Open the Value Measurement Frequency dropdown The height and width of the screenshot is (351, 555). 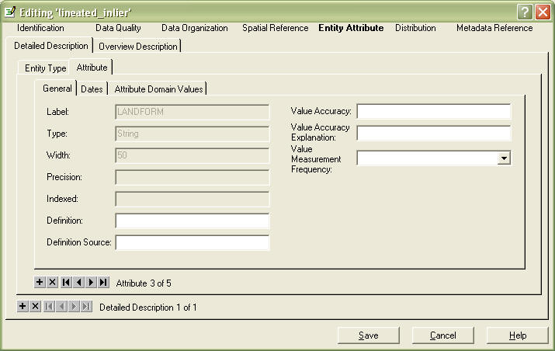pyautogui.click(x=504, y=158)
